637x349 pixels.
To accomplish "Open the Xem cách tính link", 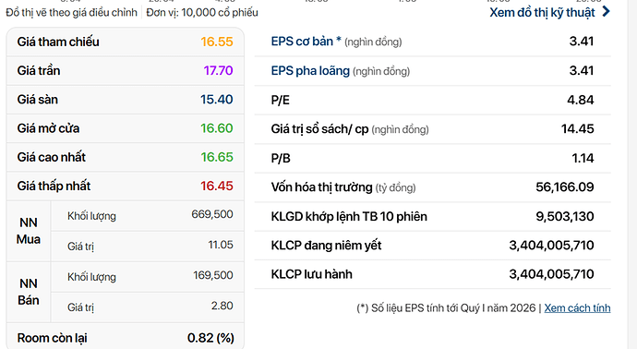I will click(x=577, y=308).
